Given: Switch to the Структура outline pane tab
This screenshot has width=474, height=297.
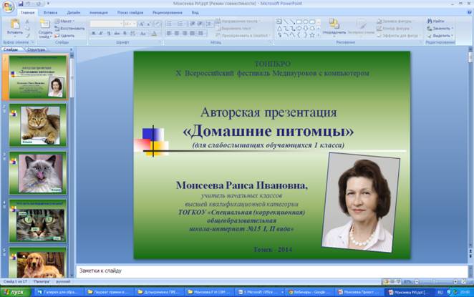Looking at the screenshot, I should [36, 49].
